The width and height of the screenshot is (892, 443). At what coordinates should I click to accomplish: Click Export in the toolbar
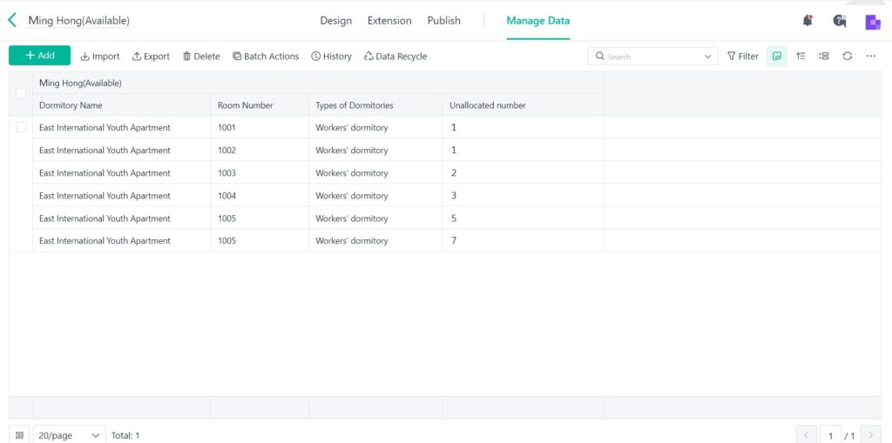click(151, 57)
